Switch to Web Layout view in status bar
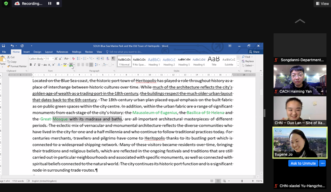Screen dimensions: 331x192 224,181
